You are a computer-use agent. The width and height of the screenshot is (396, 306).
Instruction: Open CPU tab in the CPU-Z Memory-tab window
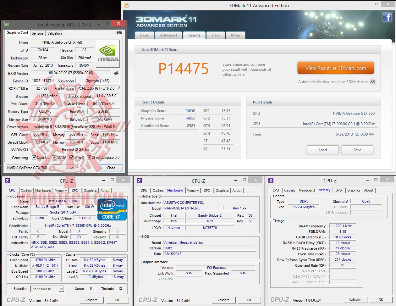[x=276, y=190]
